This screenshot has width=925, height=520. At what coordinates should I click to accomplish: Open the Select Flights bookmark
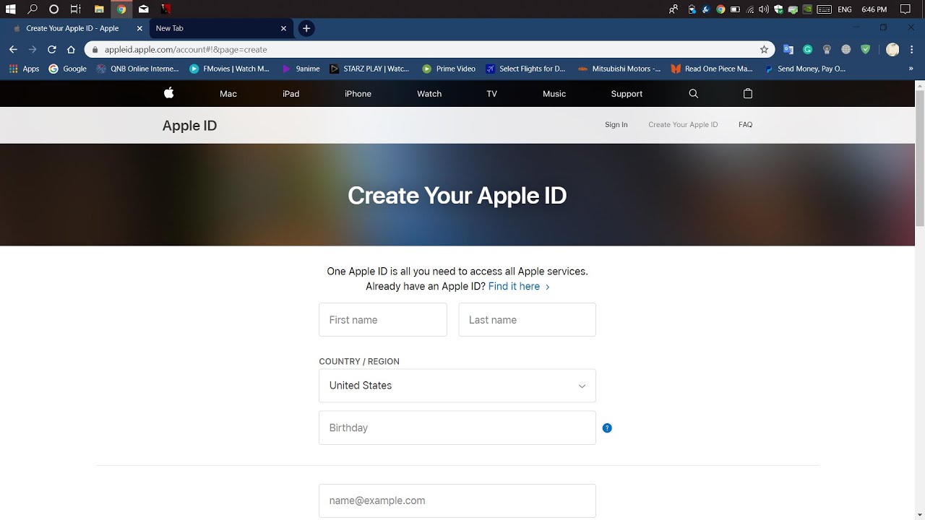tap(525, 69)
